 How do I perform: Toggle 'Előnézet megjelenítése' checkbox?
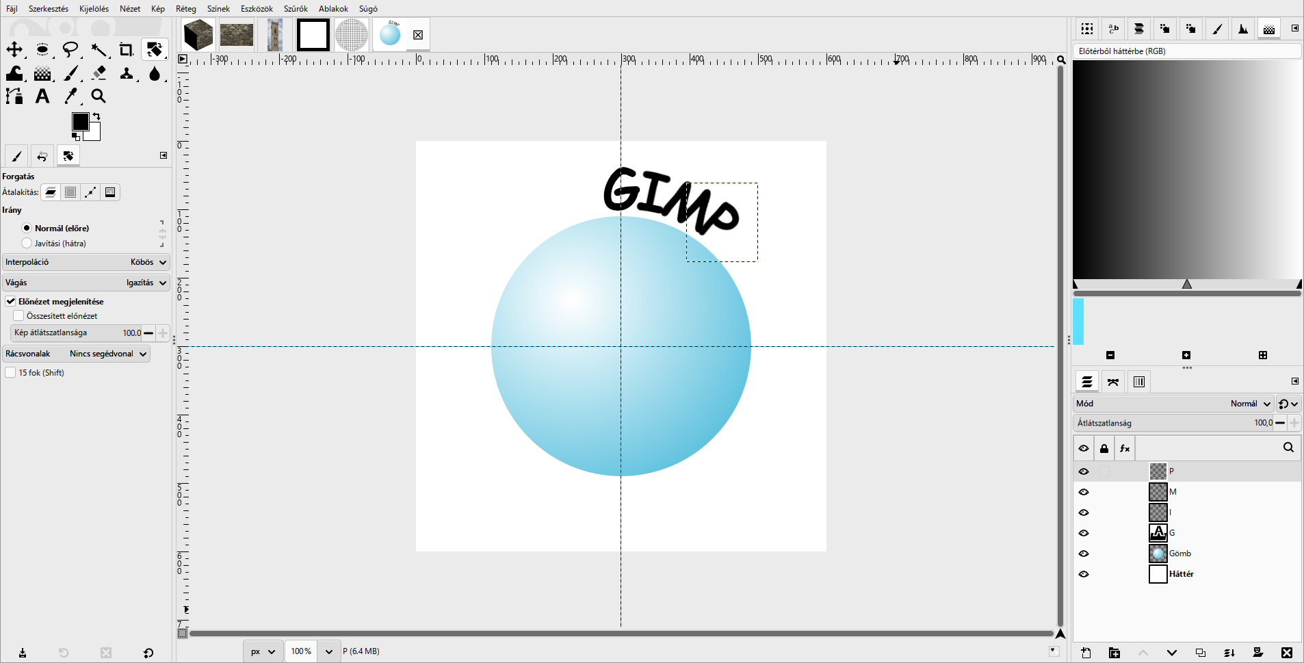coord(11,301)
